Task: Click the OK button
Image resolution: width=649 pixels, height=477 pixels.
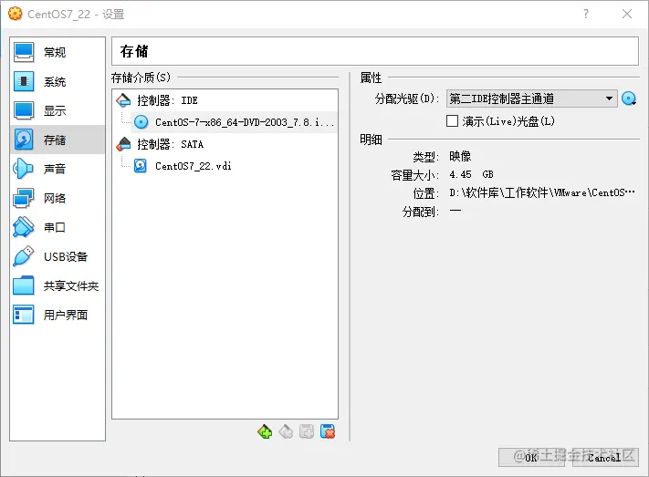Action: pyautogui.click(x=531, y=457)
